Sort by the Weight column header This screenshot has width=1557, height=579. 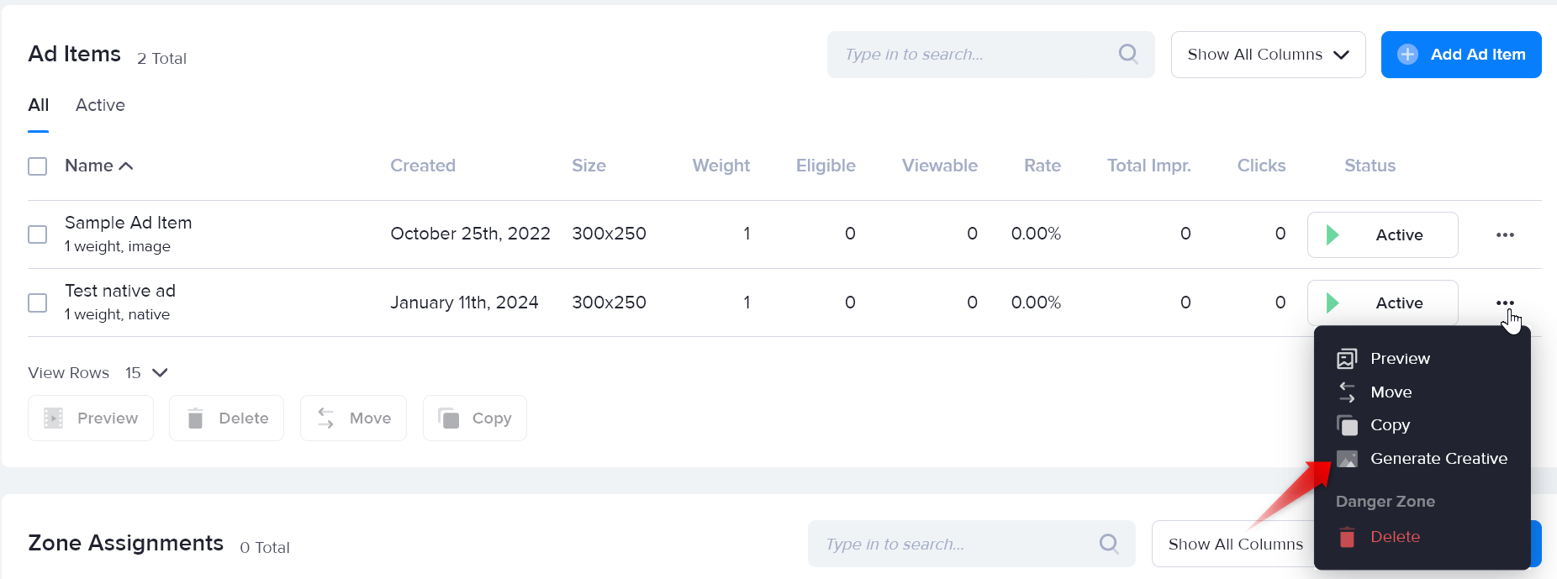[721, 166]
